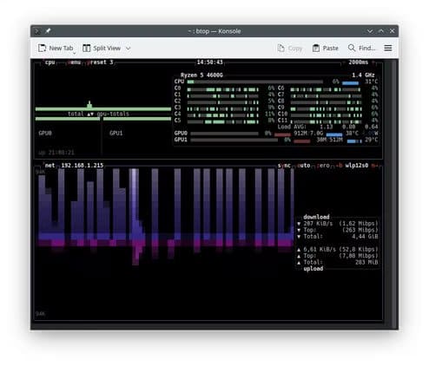This screenshot has width=429, height=366.
Task: Toggle zero in the net box
Action: click(323, 166)
